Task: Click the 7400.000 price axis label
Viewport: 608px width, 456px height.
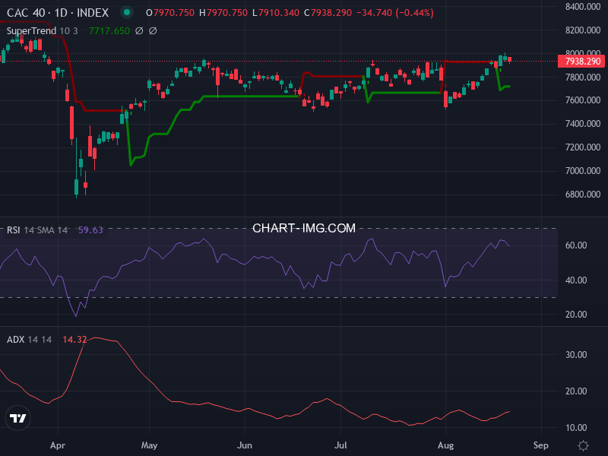Action: coord(583,124)
